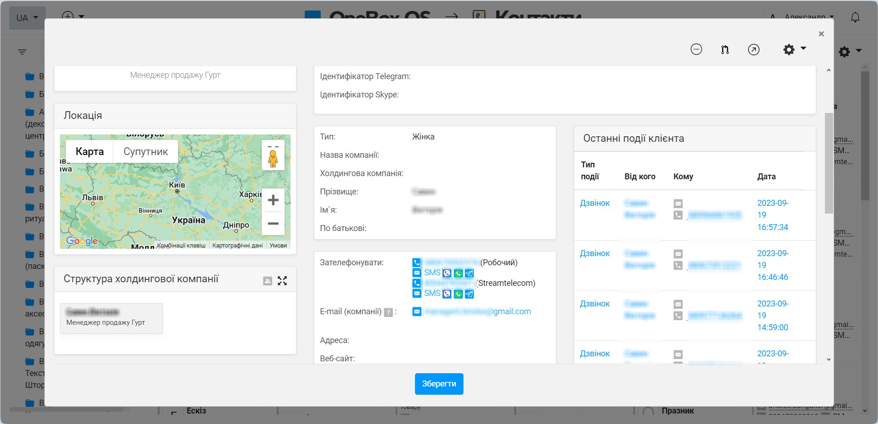The image size is (878, 424).
Task: Click the phone call icon beside the Робочий number
Action: point(416,263)
